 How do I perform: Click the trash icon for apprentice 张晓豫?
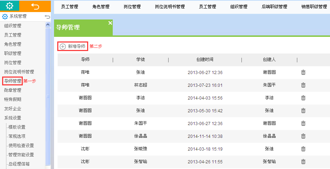[303, 149]
